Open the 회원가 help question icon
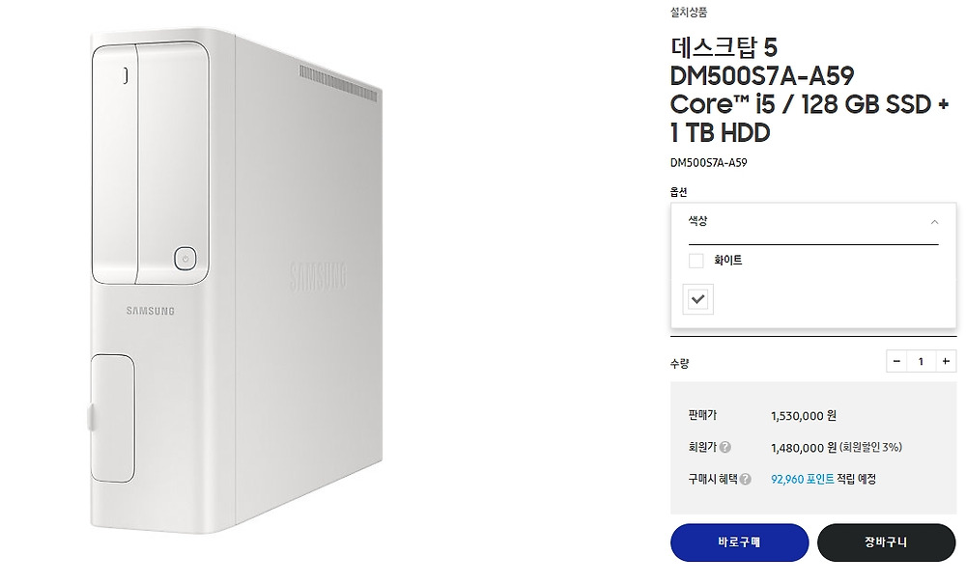Viewport: 966px width, 583px height. pos(725,447)
